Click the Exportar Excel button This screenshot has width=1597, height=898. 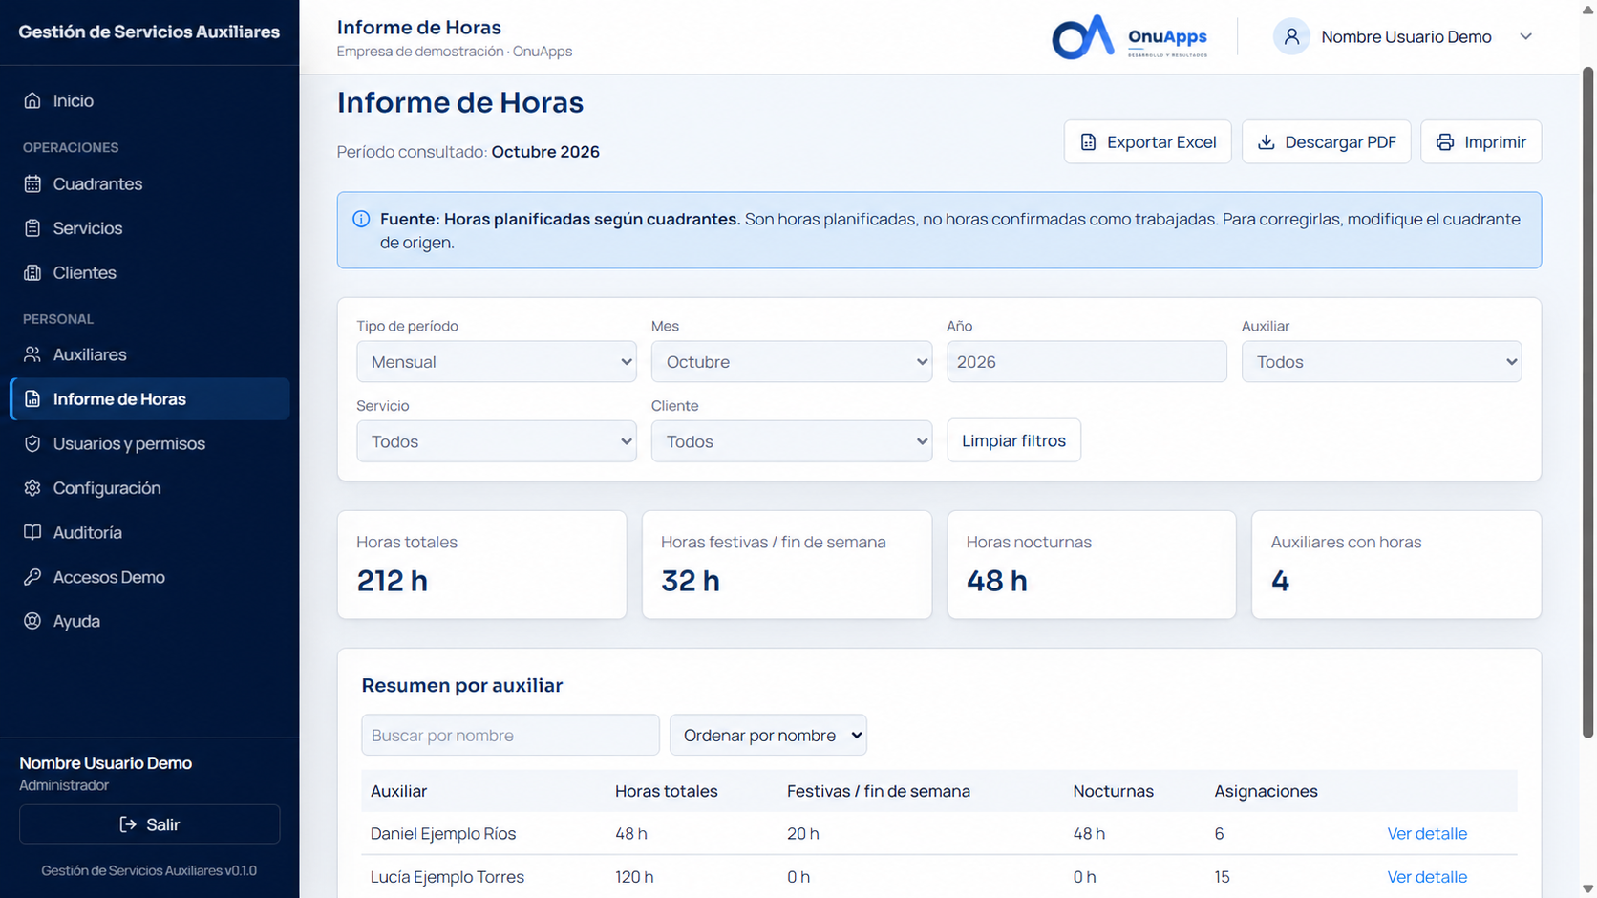pyautogui.click(x=1147, y=141)
